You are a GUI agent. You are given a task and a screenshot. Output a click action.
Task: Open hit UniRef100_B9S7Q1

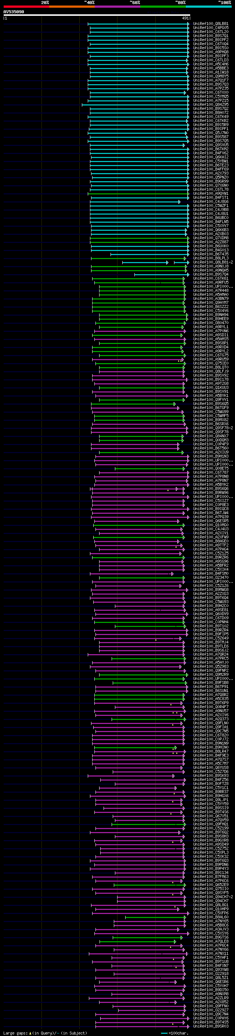click(x=211, y=36)
